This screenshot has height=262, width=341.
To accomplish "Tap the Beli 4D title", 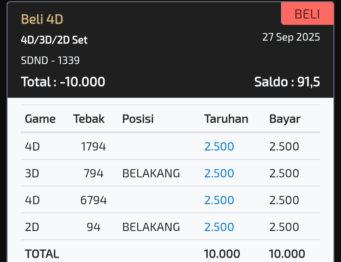I will (42, 20).
